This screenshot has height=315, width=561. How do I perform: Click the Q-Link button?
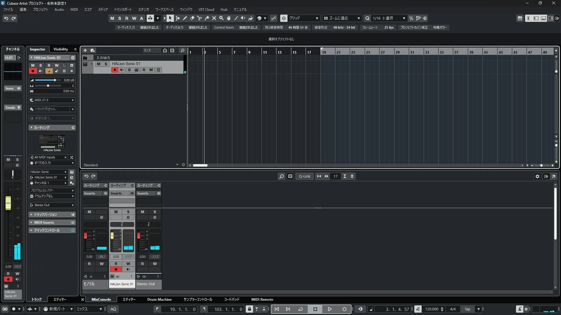(304, 176)
